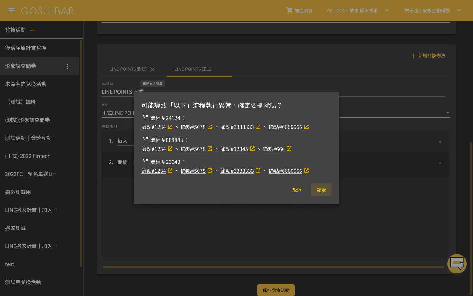This screenshot has height=296, width=473.
Task: Open external link icon for 節點#5678 in 流程#24124
Action: (x=210, y=127)
